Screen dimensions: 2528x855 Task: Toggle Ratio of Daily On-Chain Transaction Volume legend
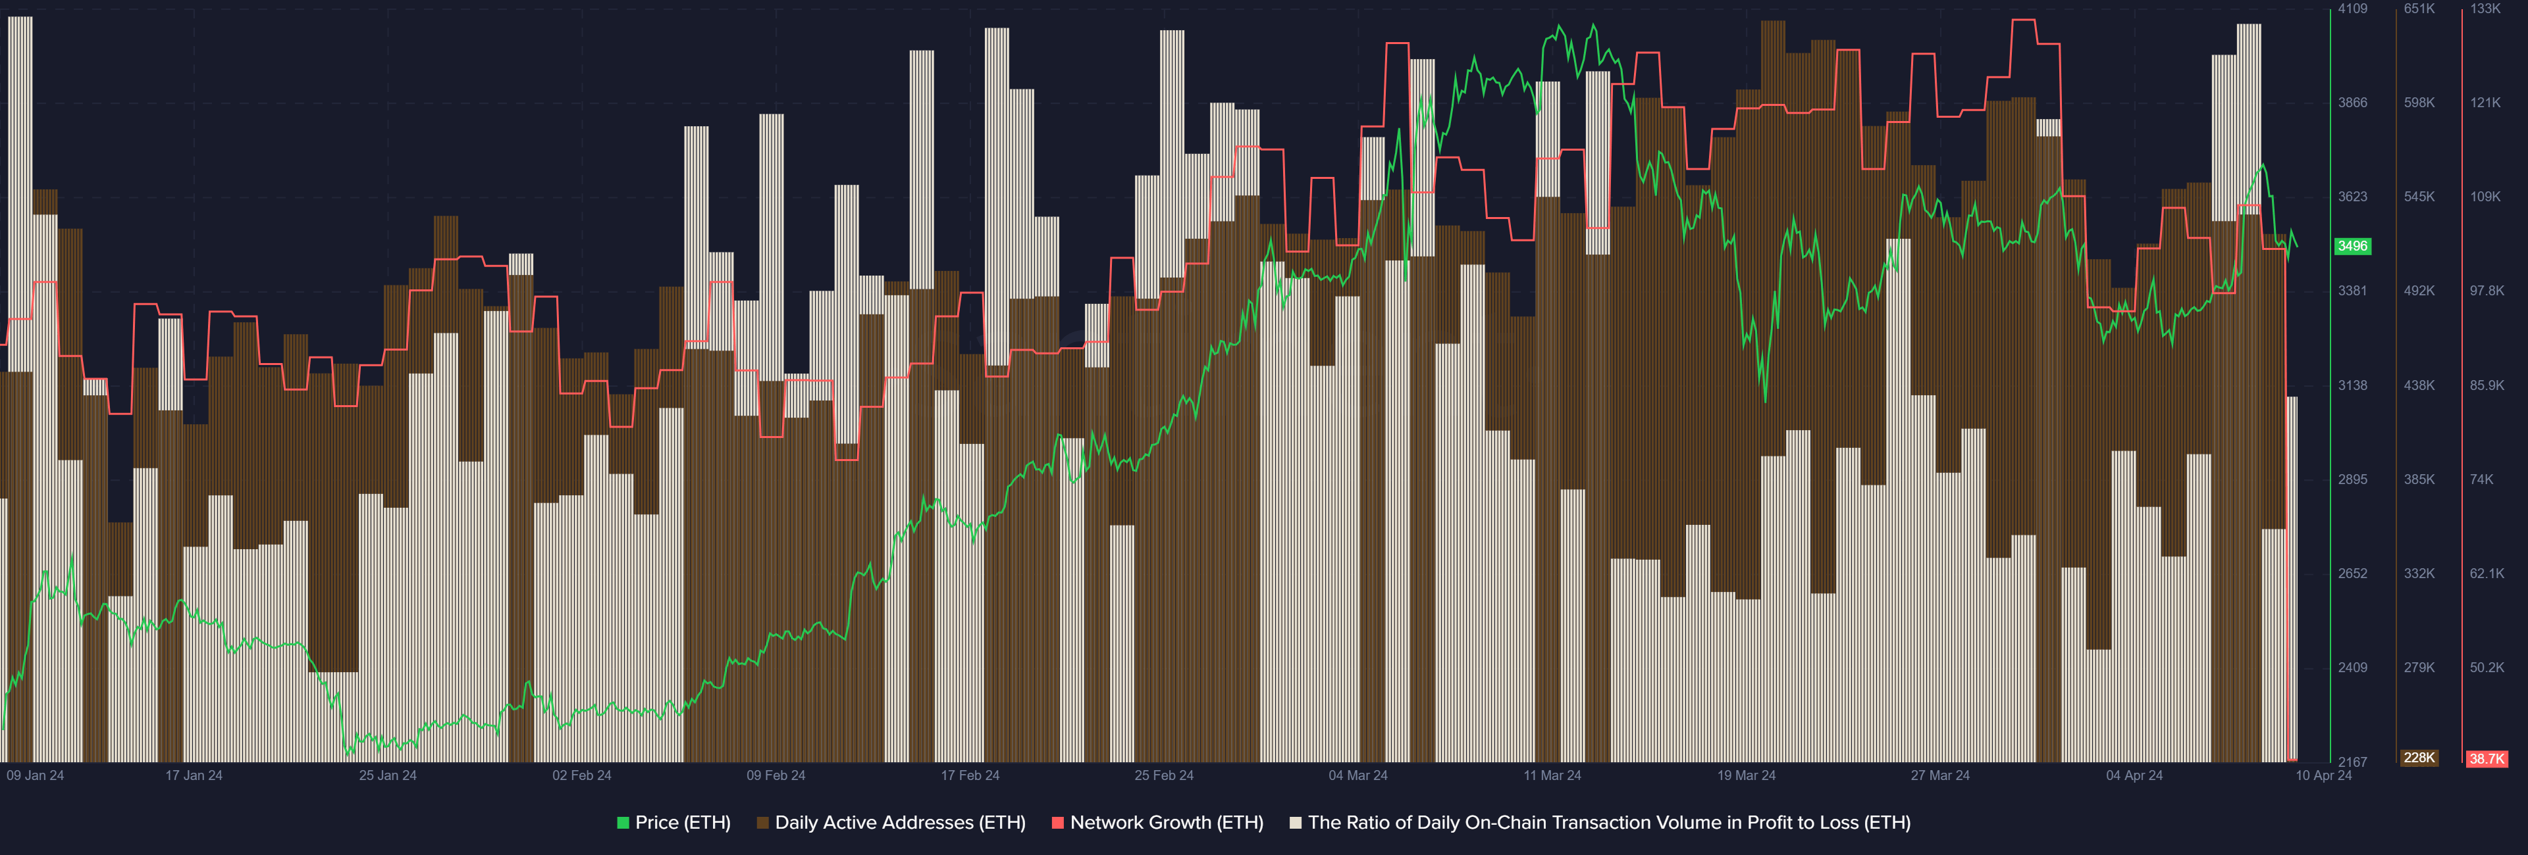coord(1600,823)
